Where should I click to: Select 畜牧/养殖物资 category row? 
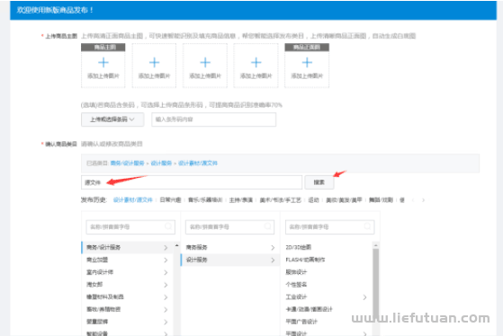(128, 309)
